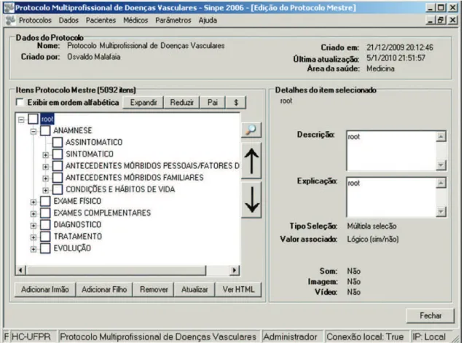Viewport: 464px width, 343px height.
Task: Expand the TRATAMENTO node
Action: pyautogui.click(x=34, y=237)
